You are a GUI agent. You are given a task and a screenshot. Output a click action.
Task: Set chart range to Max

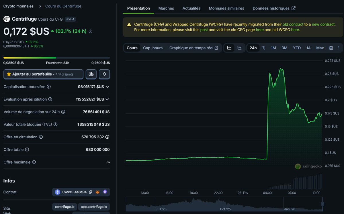pos(320,48)
